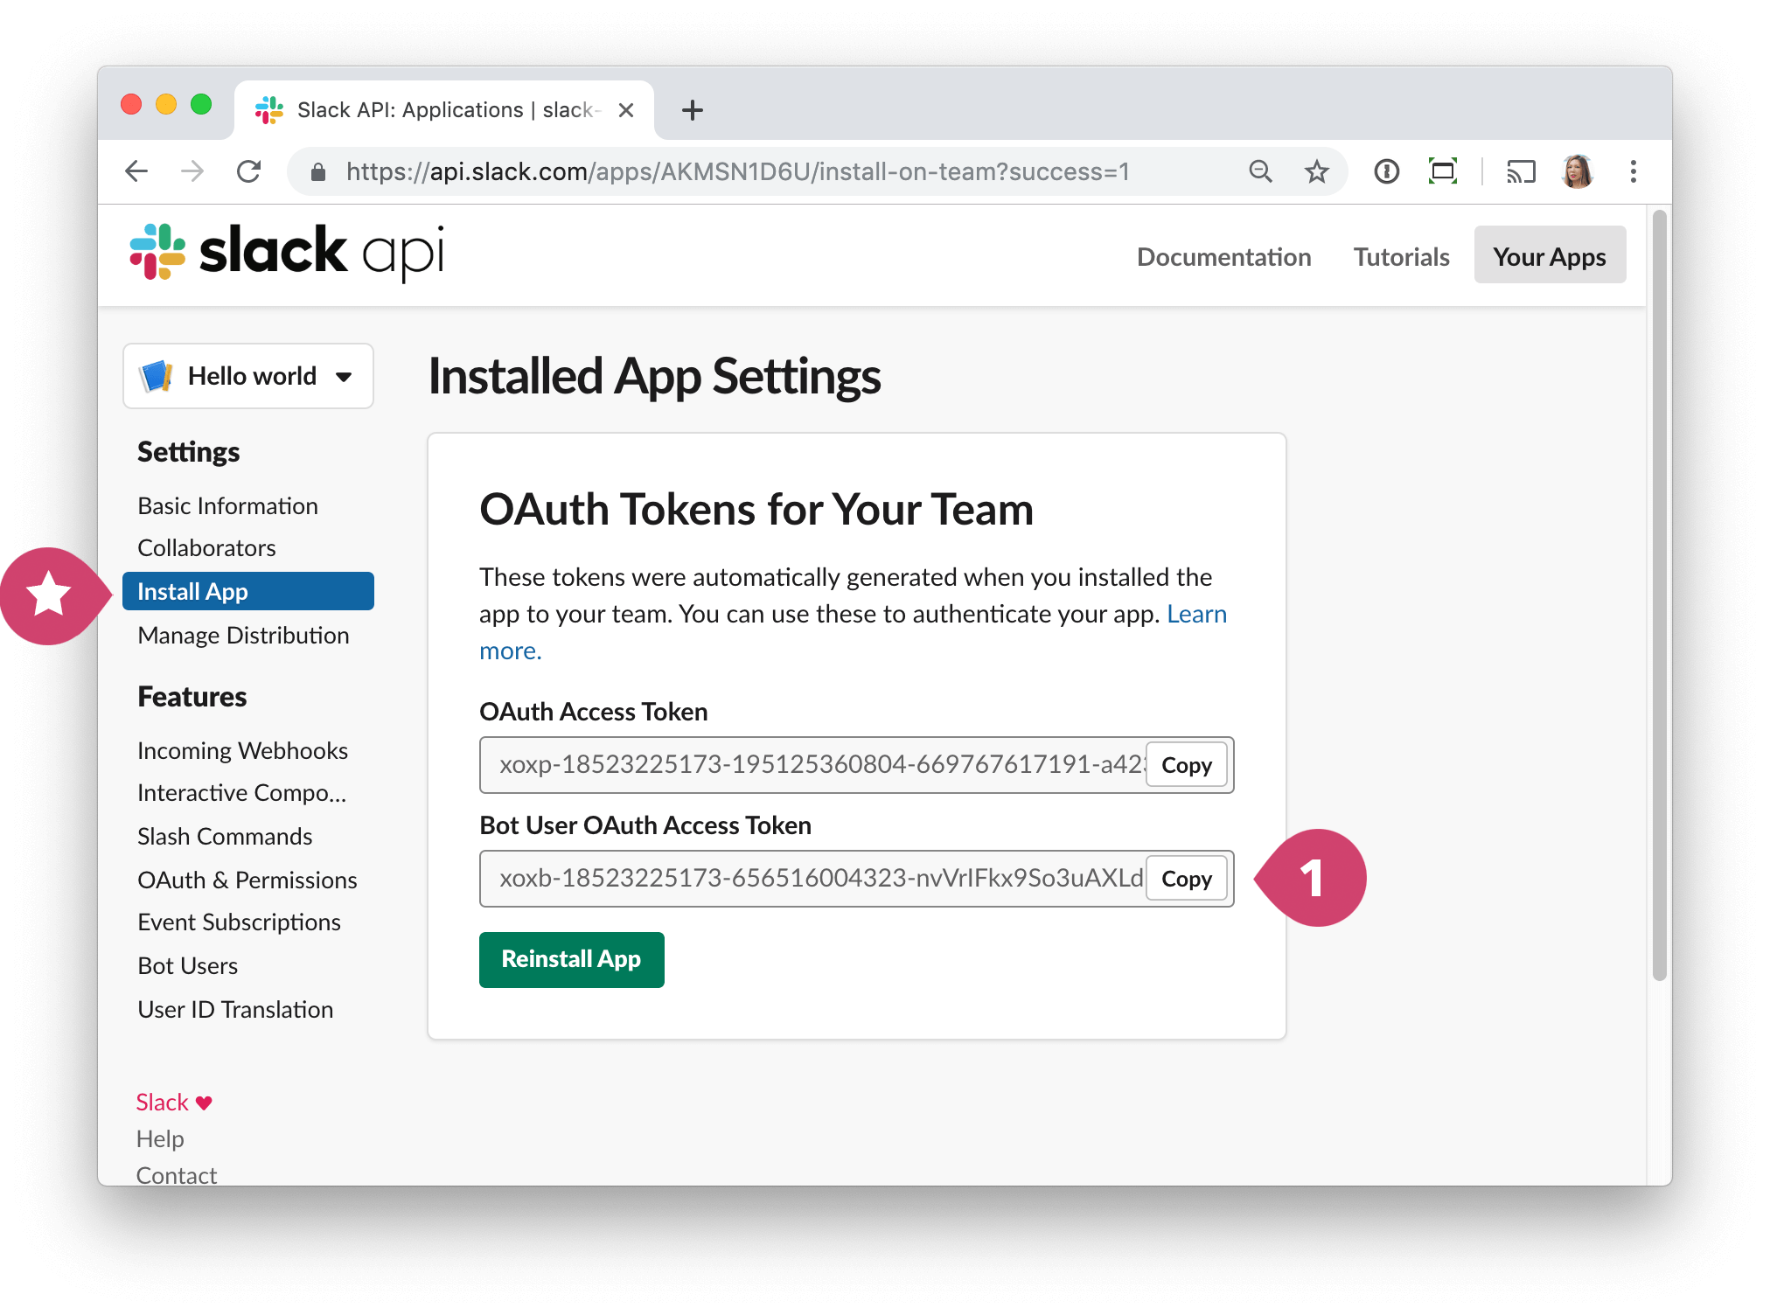The width and height of the screenshot is (1770, 1315).
Task: Copy the Bot User OAuth Access Token
Action: (1186, 879)
